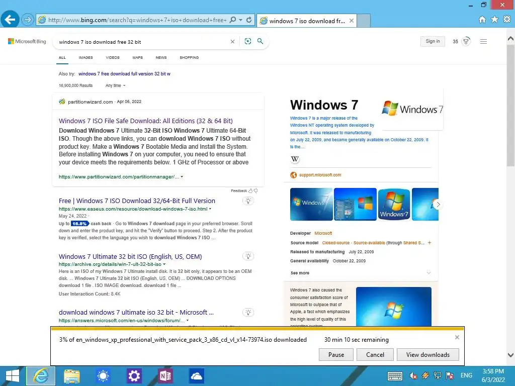Open Favorites star icon
515x386 pixels.
tap(495, 20)
